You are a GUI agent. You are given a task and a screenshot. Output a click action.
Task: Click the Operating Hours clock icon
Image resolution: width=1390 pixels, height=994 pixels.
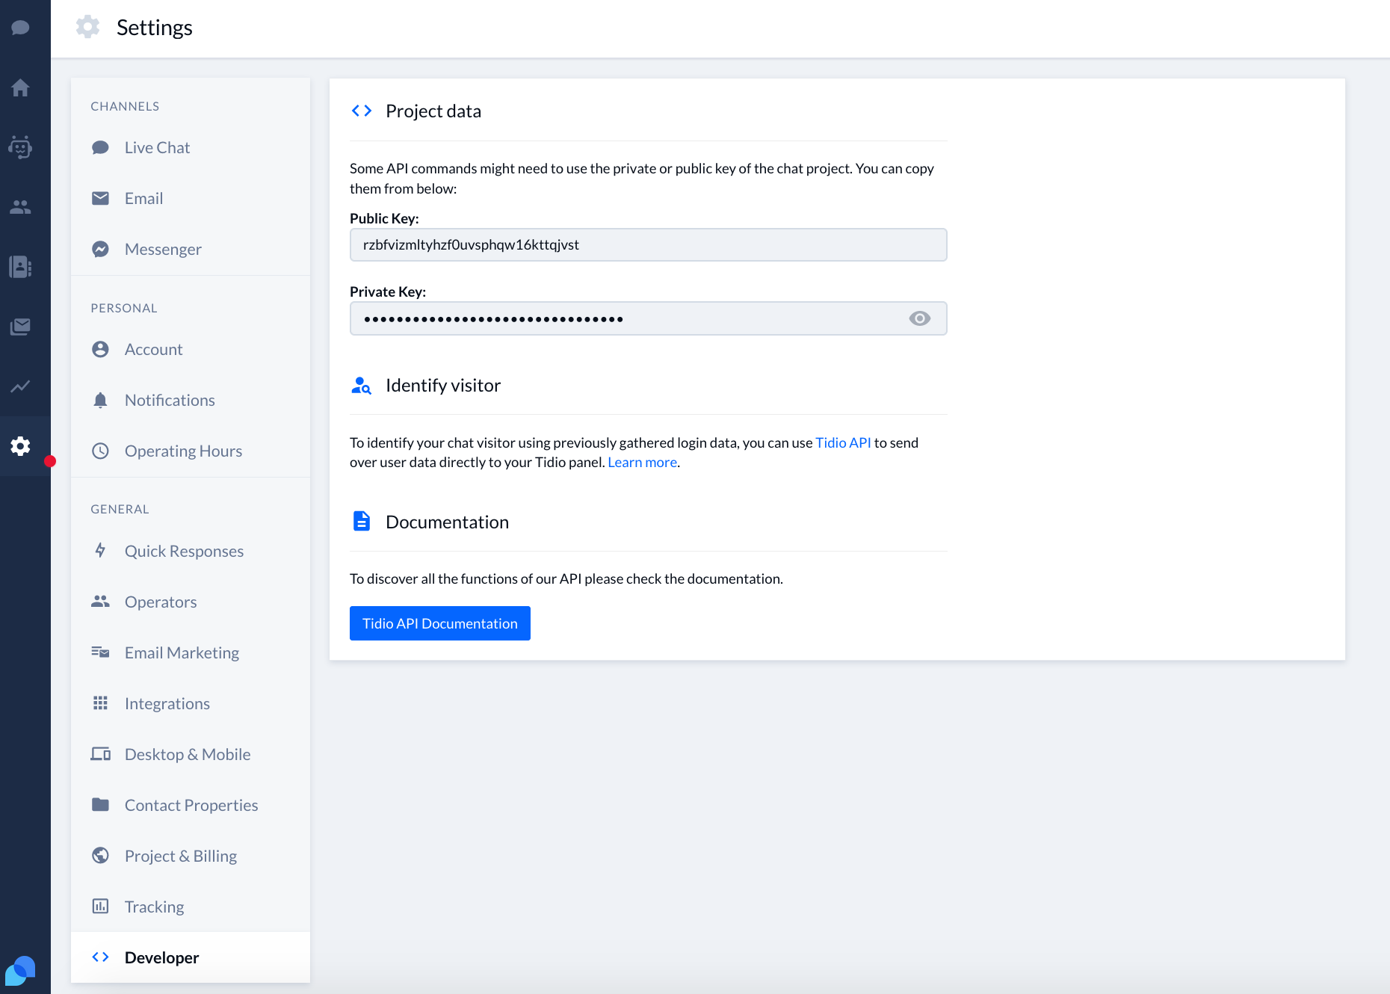tap(100, 451)
